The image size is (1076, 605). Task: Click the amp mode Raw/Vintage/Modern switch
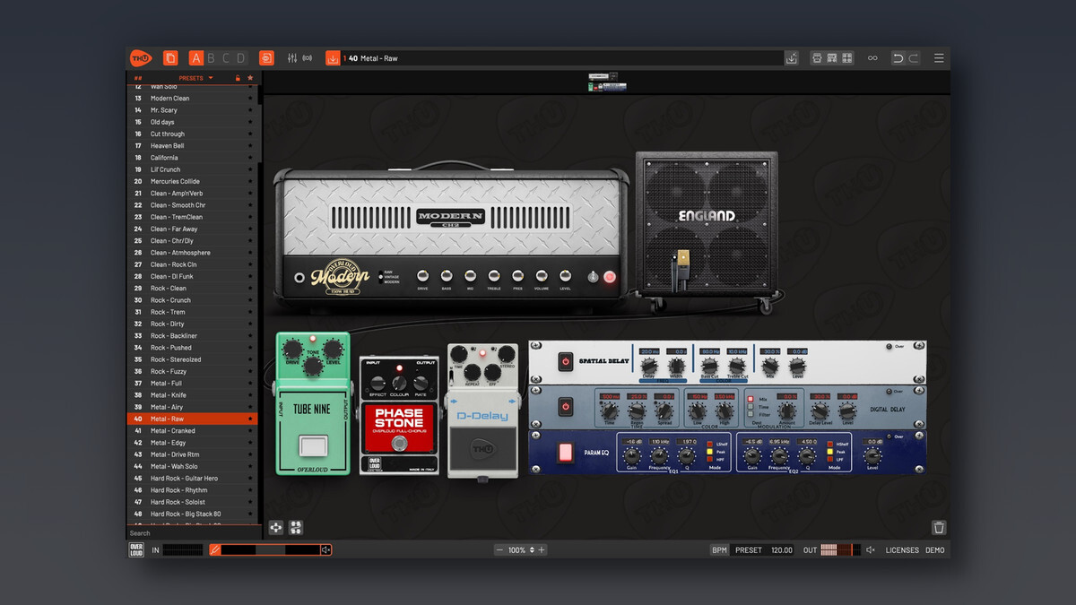379,276
